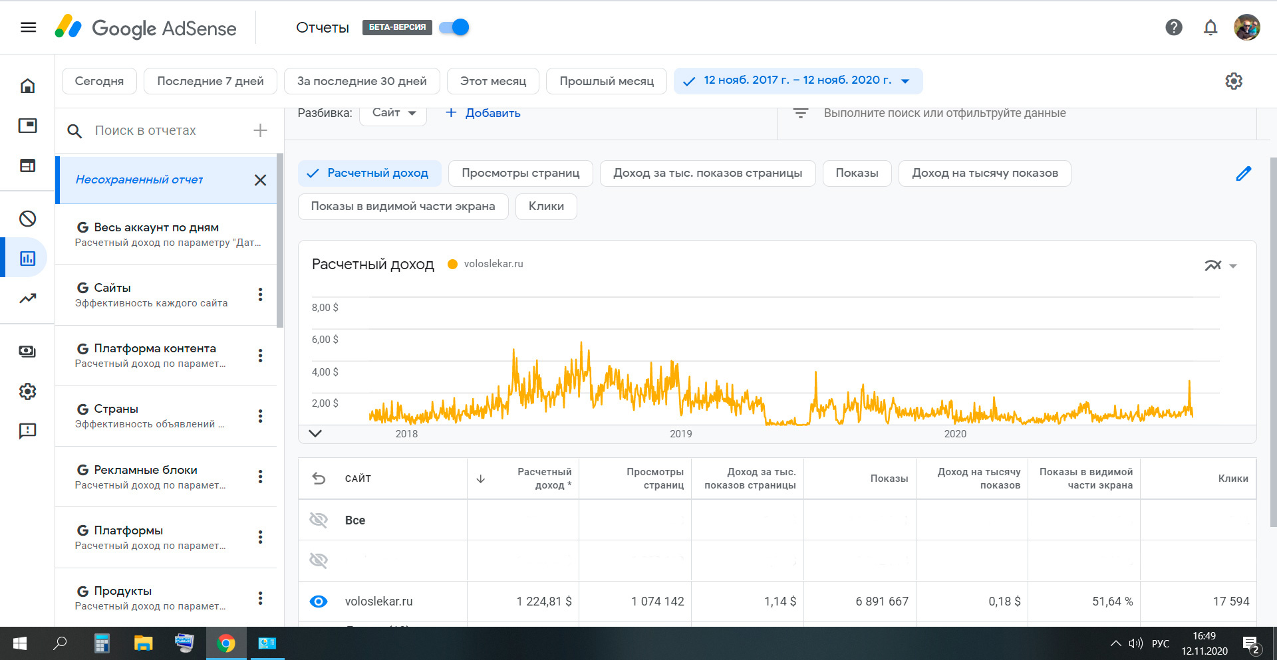This screenshot has width=1277, height=660.
Task: Open Payments icon in left sidebar
Action: click(27, 352)
